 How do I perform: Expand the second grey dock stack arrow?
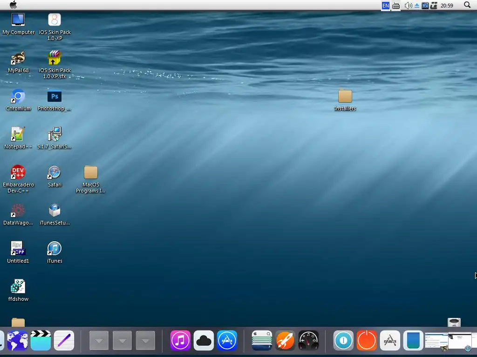[x=123, y=341]
